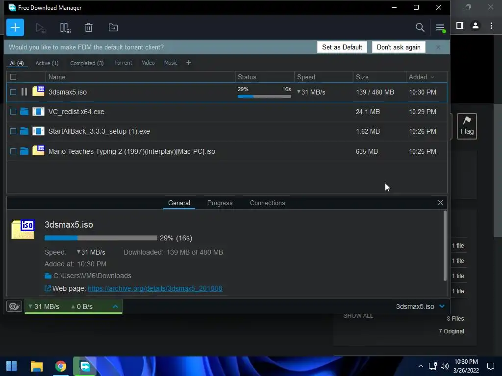Select the Video filter tab
The height and width of the screenshot is (376, 502).
[148, 63]
